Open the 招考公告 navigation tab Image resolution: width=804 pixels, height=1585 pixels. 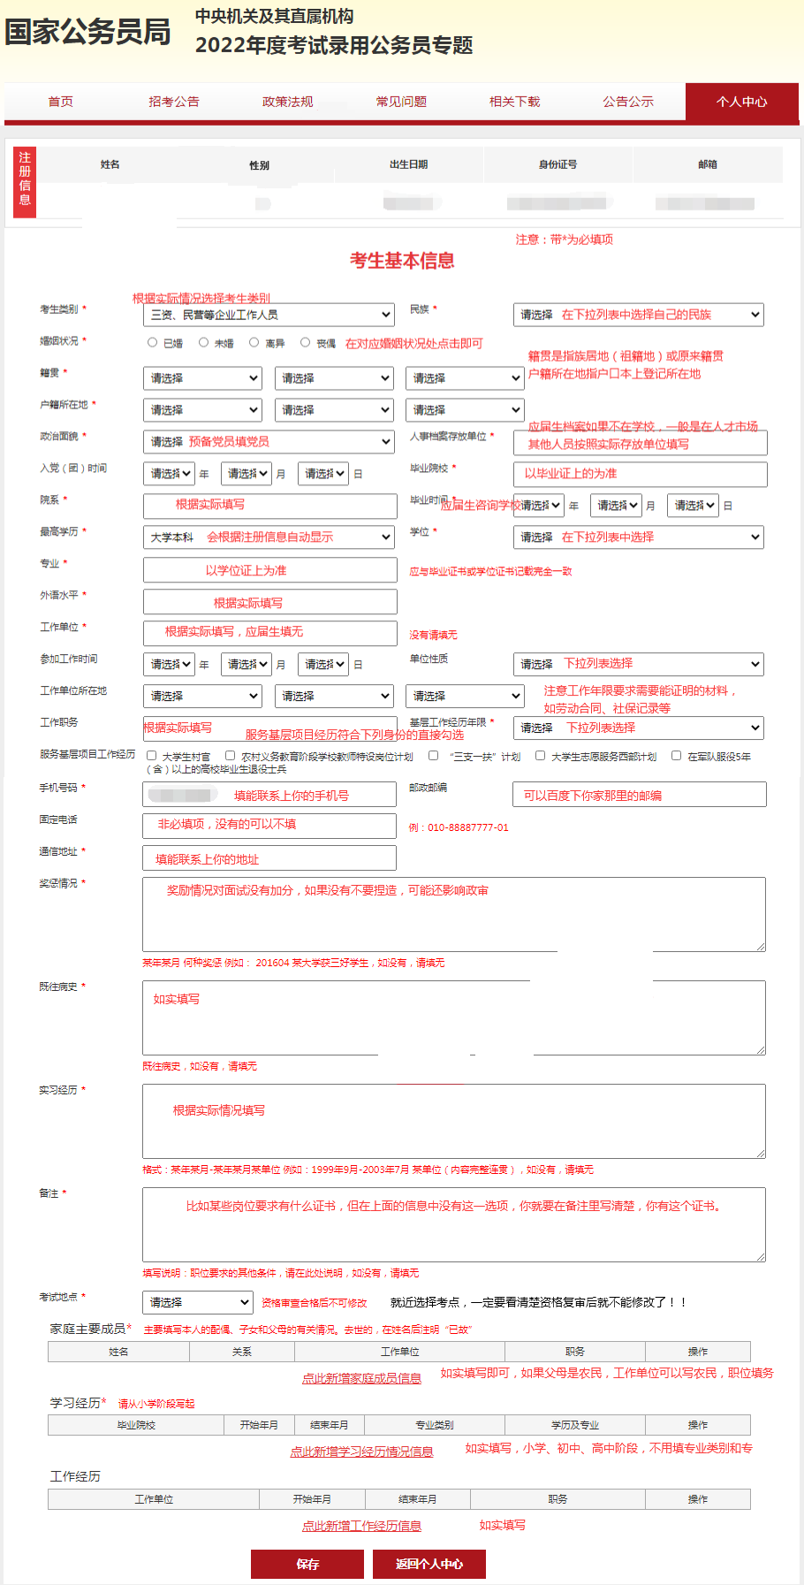tap(174, 102)
